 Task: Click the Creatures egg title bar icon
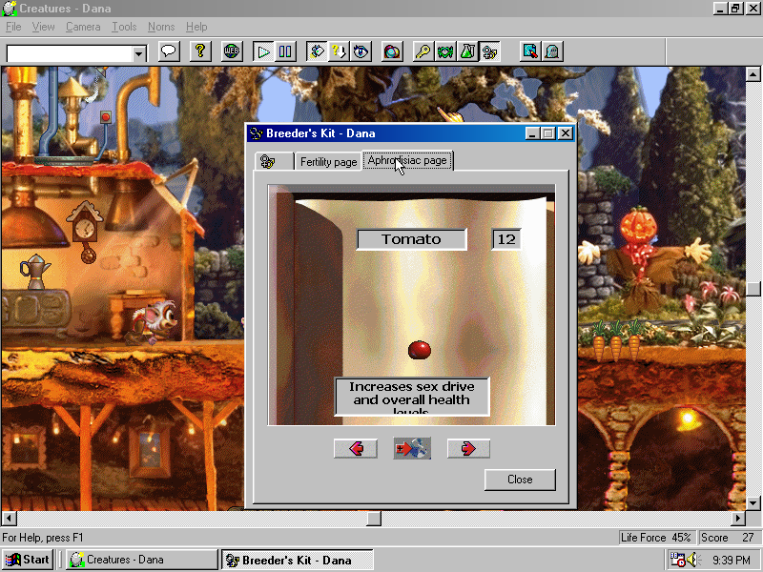click(x=10, y=9)
